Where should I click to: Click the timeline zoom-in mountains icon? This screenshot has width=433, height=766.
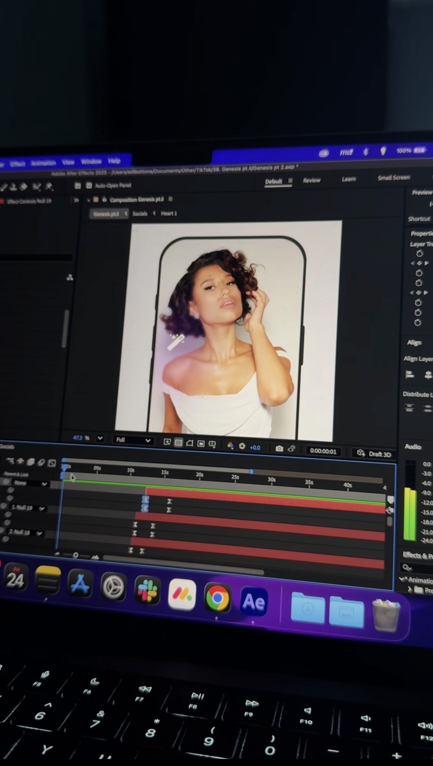(95, 557)
